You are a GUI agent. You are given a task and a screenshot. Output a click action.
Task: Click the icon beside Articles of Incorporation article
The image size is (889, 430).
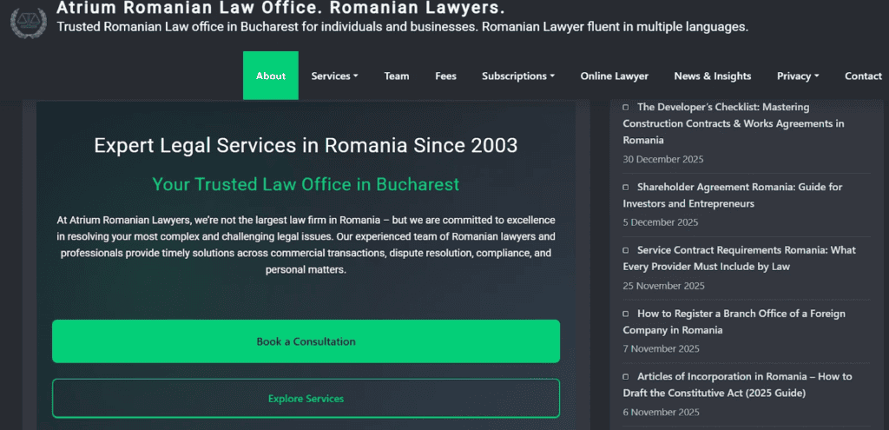(x=626, y=377)
